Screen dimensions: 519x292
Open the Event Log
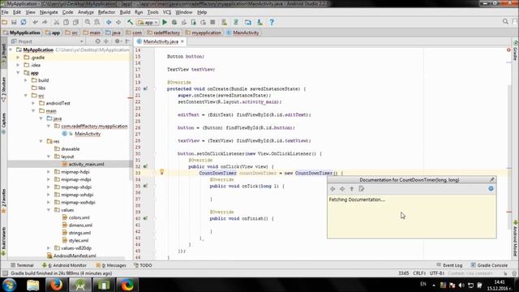coord(449,265)
